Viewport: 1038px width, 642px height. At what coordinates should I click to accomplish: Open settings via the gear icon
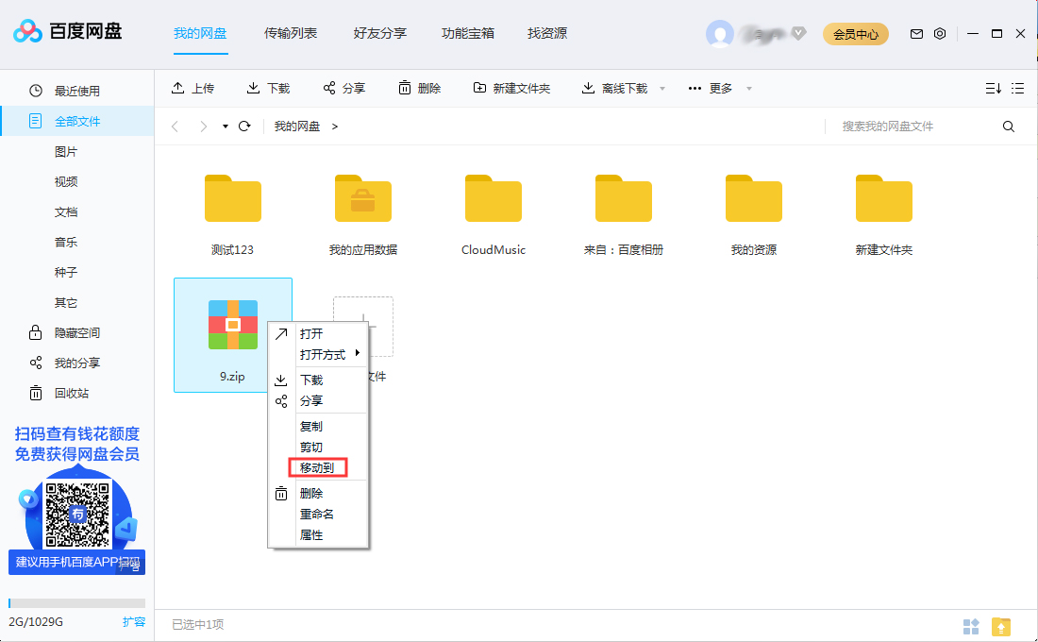(939, 32)
